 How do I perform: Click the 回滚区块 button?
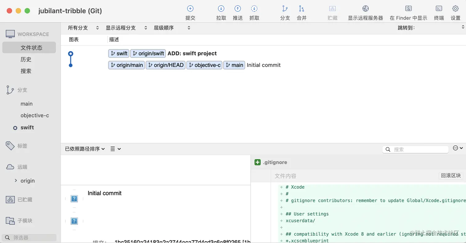[x=451, y=175]
